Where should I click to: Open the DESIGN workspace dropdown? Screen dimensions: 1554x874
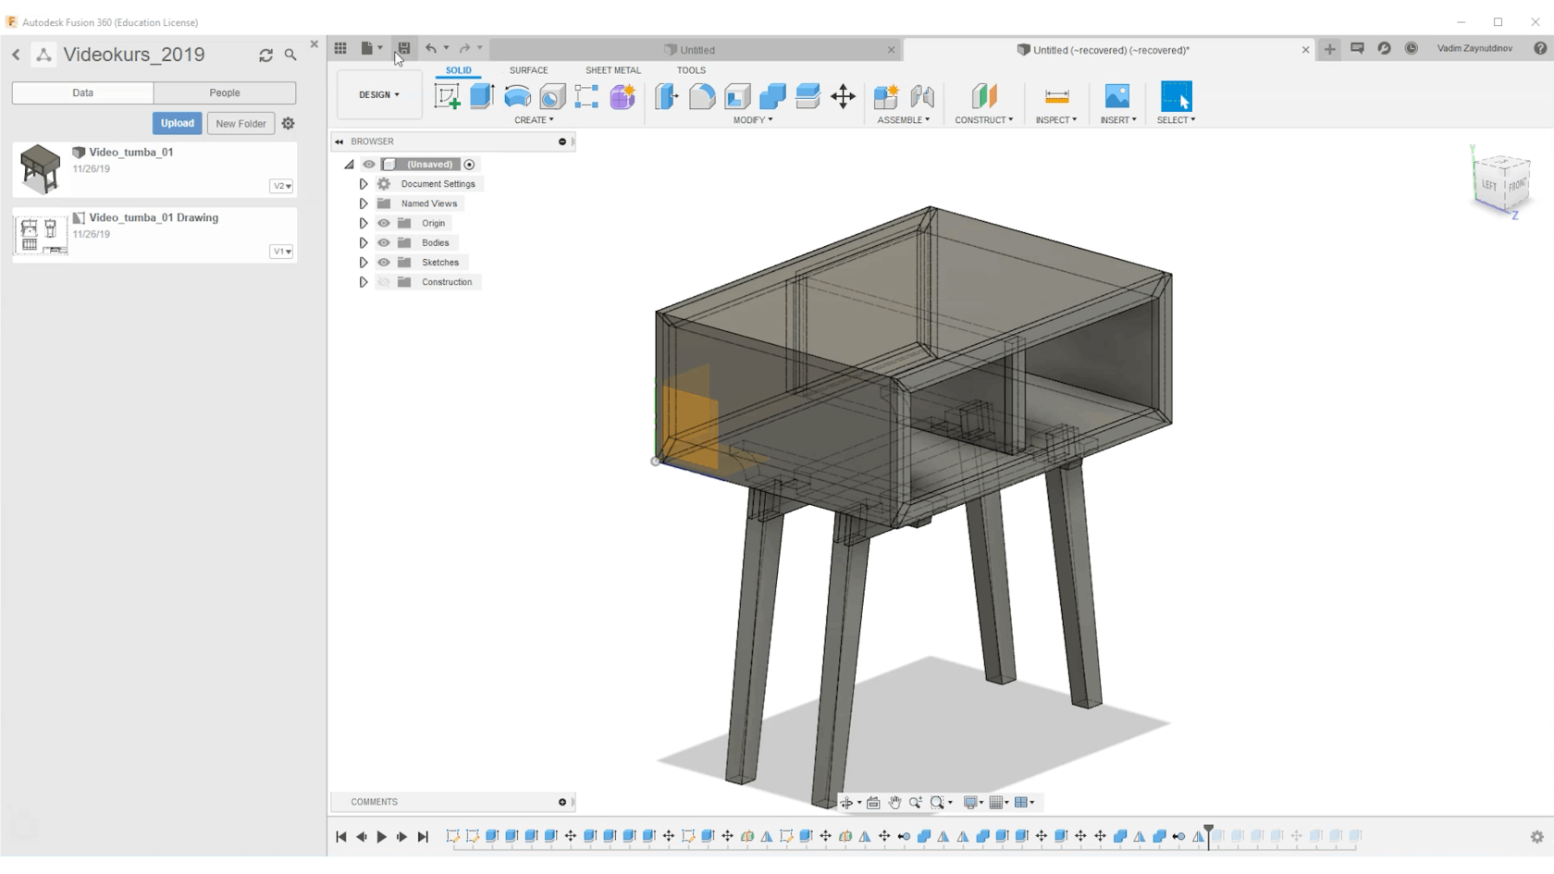(x=379, y=94)
